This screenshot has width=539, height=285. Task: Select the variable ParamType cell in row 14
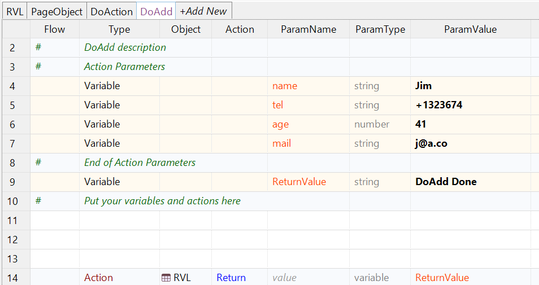pos(379,278)
